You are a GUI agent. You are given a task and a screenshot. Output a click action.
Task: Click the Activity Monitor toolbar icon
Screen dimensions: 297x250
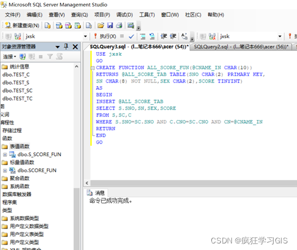(131, 25)
